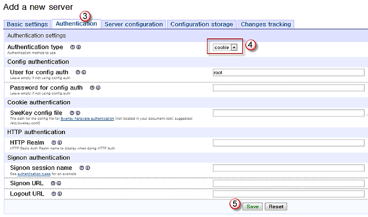Open help icon for SweKey config file
The image size is (368, 217).
72,113
